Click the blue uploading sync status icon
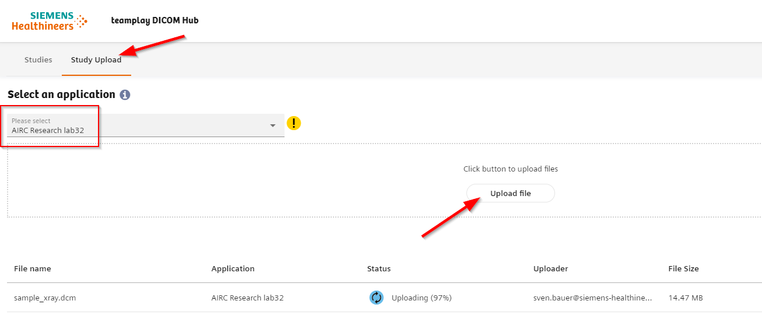The width and height of the screenshot is (762, 325). pos(377,298)
